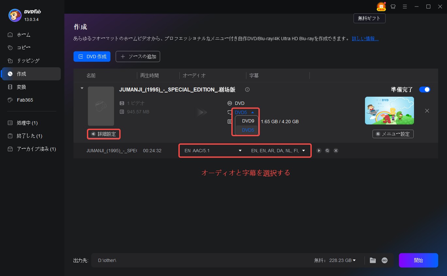Open the 変換 section in sidebar
The width and height of the screenshot is (447, 276).
[x=22, y=87]
